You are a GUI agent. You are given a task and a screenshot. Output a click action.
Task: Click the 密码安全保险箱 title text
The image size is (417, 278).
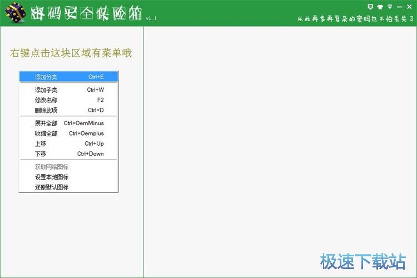coord(86,13)
